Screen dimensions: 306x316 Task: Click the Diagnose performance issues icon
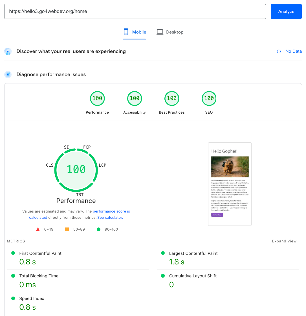[x=8, y=75]
